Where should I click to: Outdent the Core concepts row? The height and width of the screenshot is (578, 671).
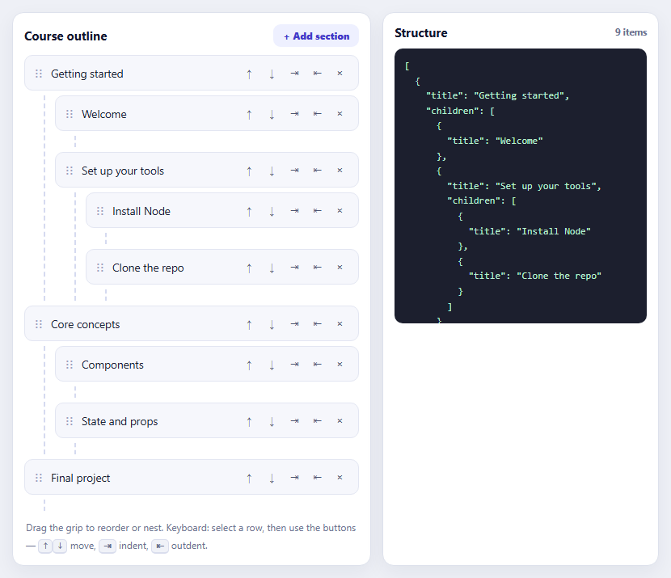317,324
